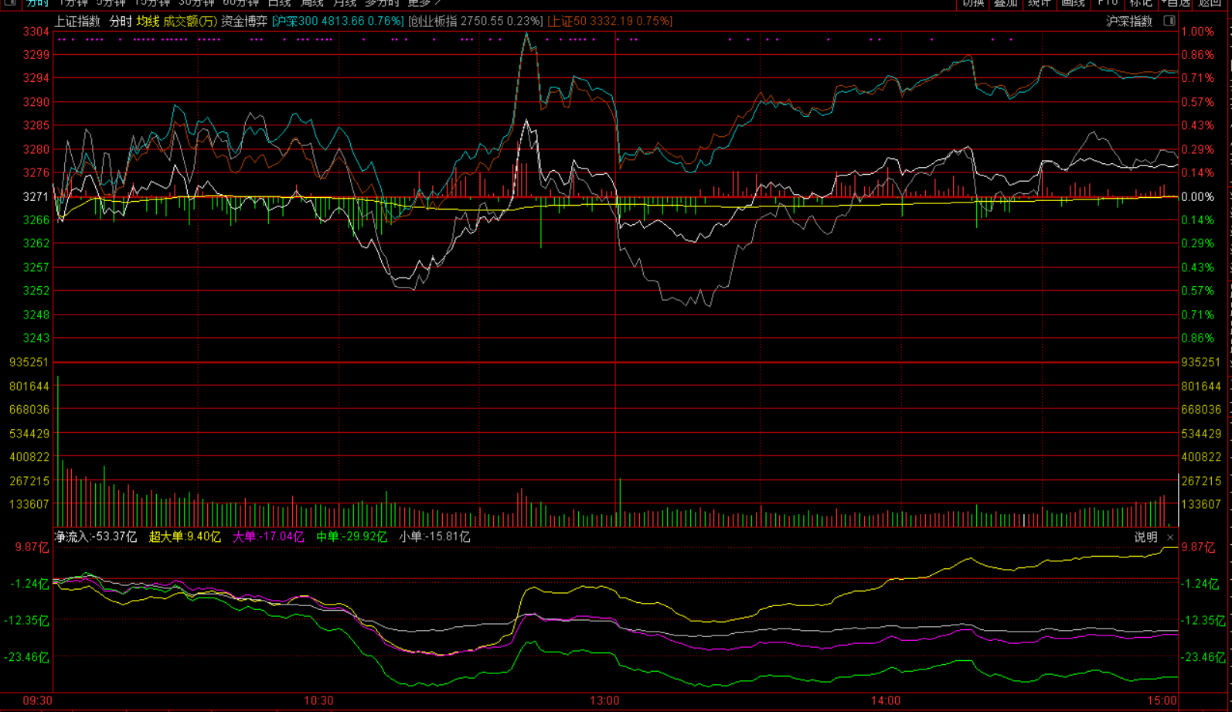This screenshot has height=712, width=1232.
Task: Switch to the 多分时 multi-day view
Action: click(382, 3)
